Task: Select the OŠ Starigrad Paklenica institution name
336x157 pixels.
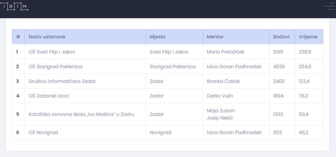Action: 55,66
